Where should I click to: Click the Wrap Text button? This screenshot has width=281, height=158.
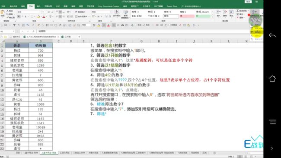(x=80, y=12)
